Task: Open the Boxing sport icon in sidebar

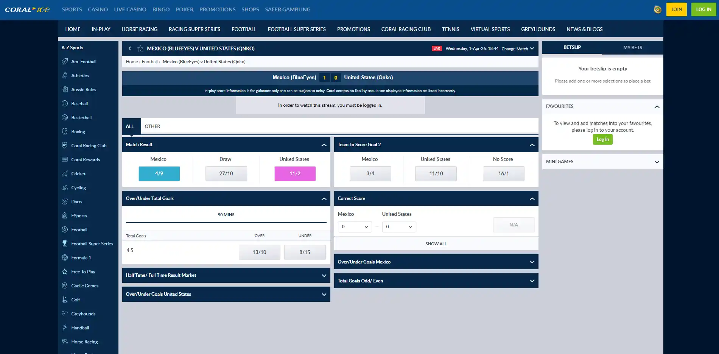Action: point(65,131)
